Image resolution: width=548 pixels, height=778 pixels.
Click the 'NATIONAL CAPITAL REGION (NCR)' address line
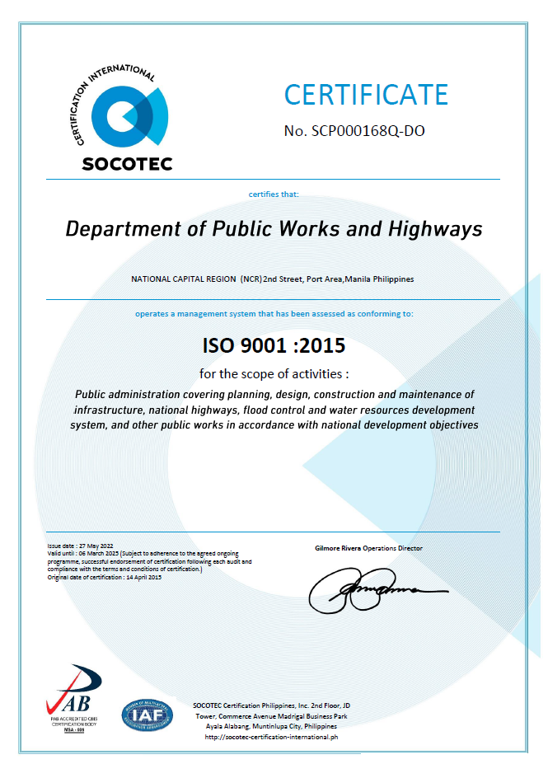(272, 279)
